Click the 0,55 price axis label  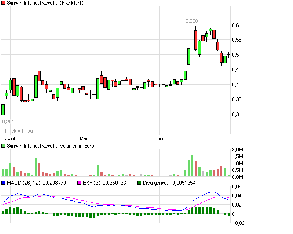(x=237, y=40)
